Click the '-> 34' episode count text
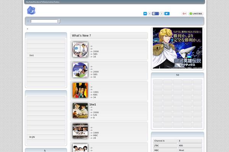The height and width of the screenshot is (152, 229). 93,97
